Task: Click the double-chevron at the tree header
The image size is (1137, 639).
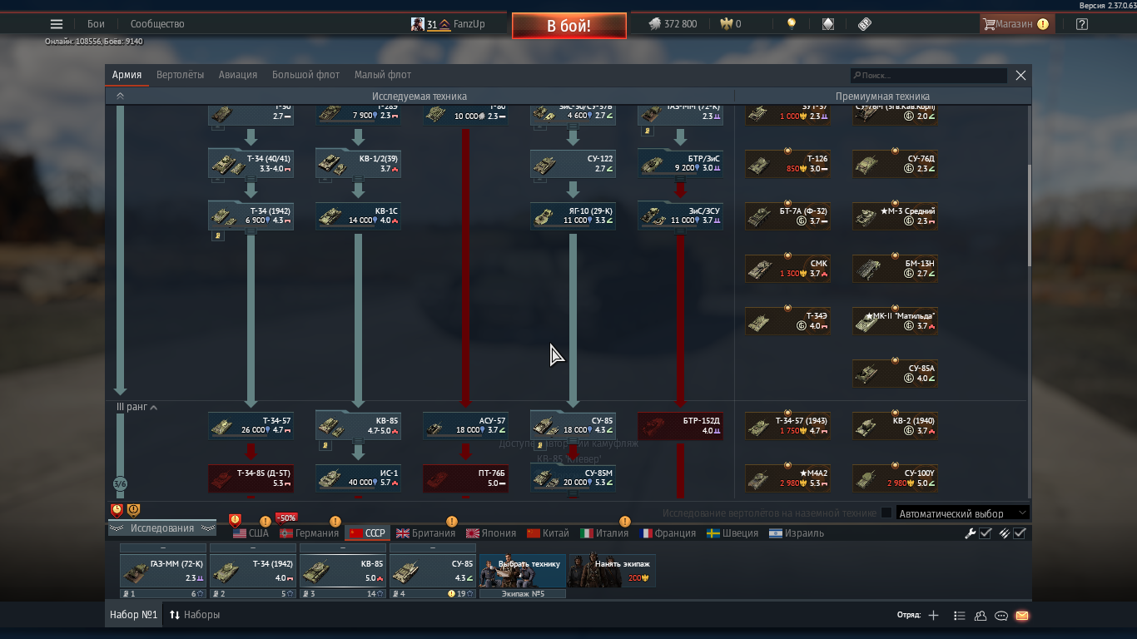Action: [x=120, y=97]
